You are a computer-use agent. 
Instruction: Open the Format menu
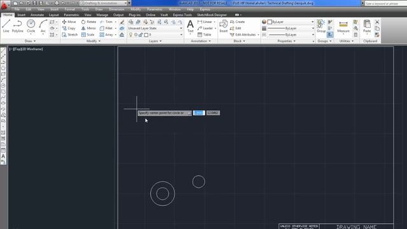69,9
